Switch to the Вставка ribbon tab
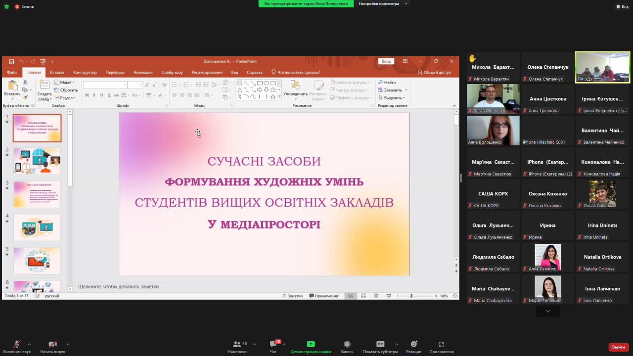633x356 pixels. [x=57, y=72]
